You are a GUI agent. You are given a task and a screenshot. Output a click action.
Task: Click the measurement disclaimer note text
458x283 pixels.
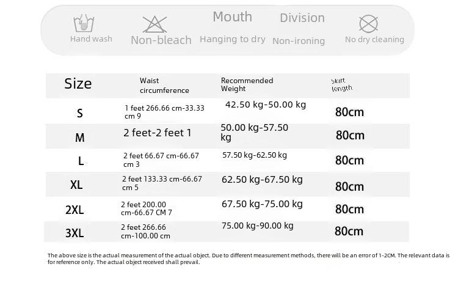pyautogui.click(x=249, y=259)
